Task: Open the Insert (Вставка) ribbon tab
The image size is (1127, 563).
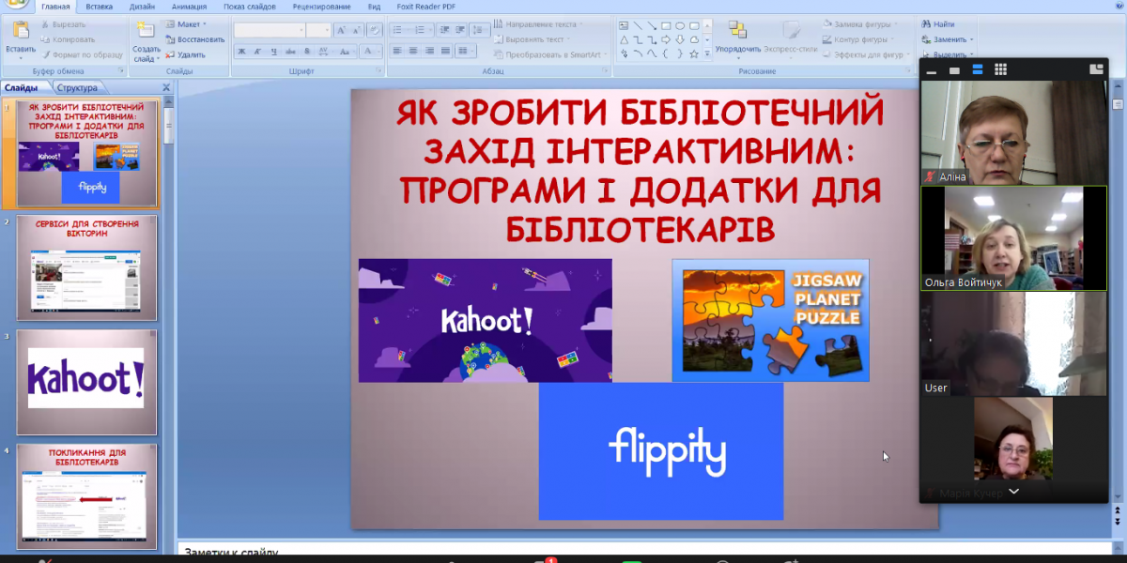Action: click(x=99, y=6)
